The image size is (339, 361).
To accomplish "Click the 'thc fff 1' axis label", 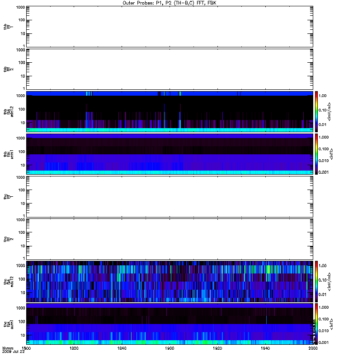I will (8, 197).
